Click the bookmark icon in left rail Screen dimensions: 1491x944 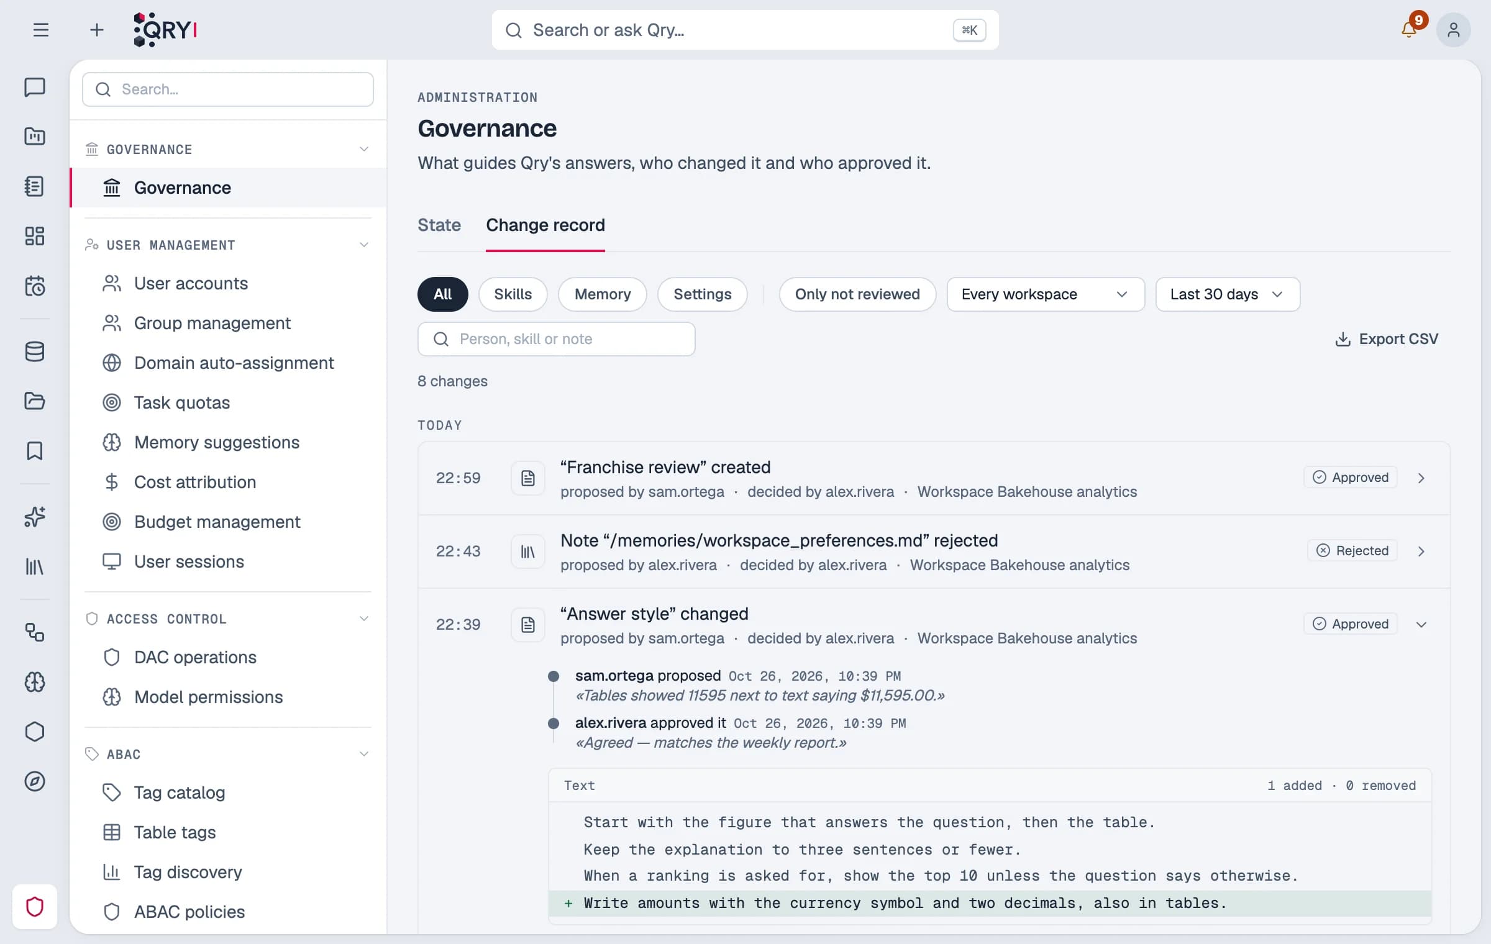[x=35, y=451]
